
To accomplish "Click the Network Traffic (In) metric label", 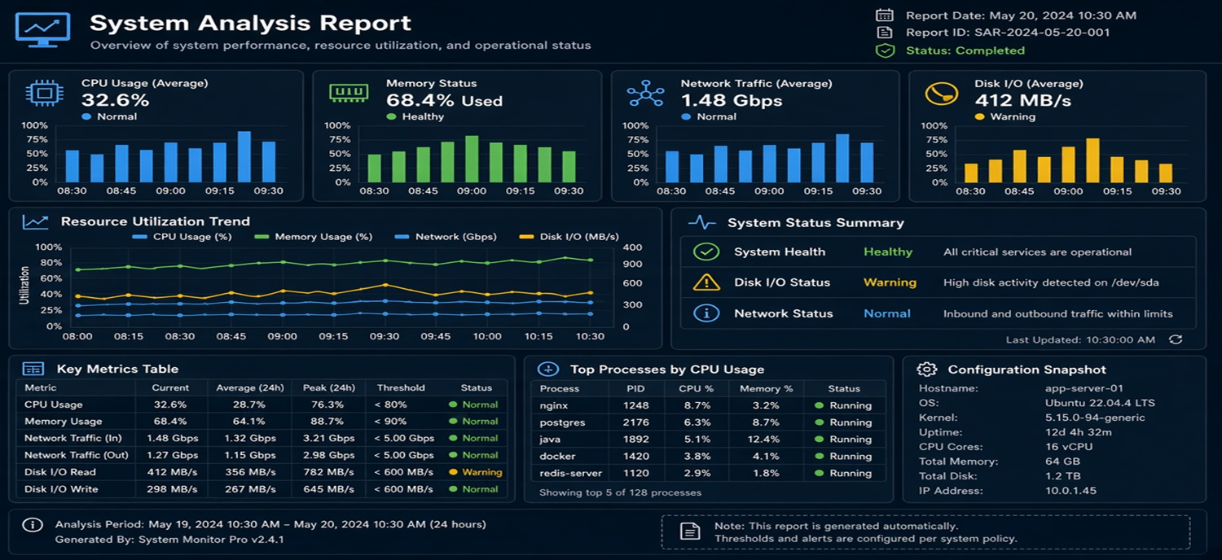I will pos(73,438).
